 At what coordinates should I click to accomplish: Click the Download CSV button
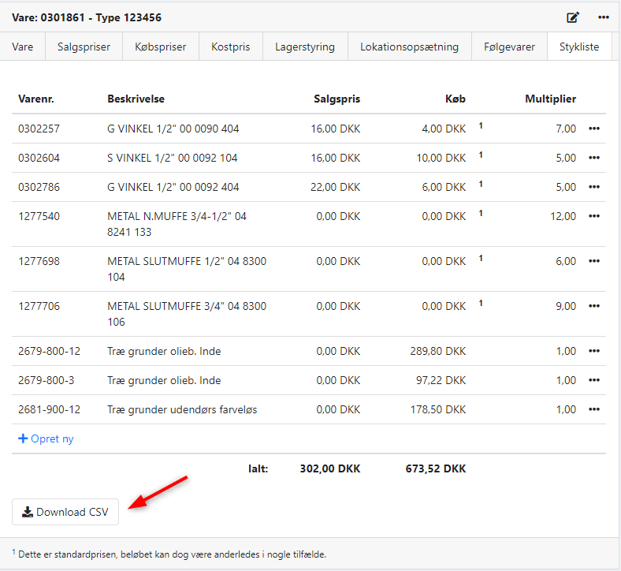(x=65, y=512)
